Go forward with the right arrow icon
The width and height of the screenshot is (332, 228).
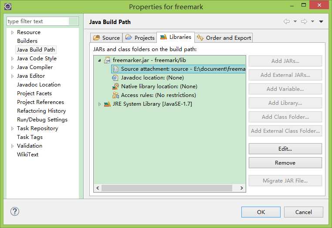click(304, 21)
